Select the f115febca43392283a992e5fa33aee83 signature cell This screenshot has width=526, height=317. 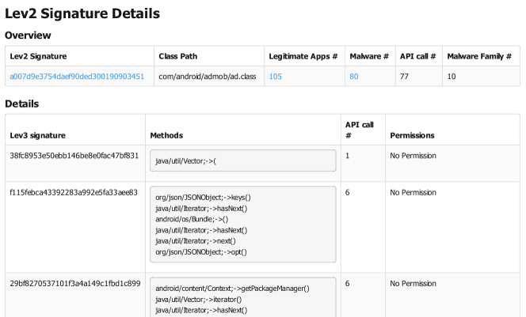[x=74, y=192]
